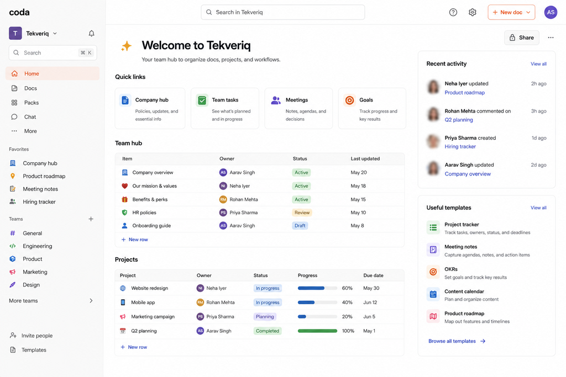Open the settings gear icon
The height and width of the screenshot is (377, 566).
tap(472, 12)
